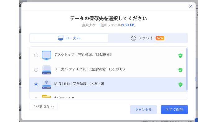Select the ローカル ディスク (C:) radio button
Image resolution: width=217 pixels, height=122 pixels.
(x=36, y=70)
